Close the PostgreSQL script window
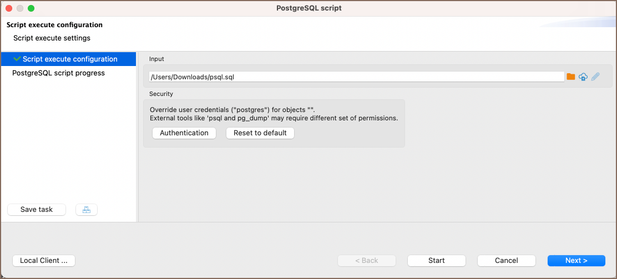Screen dimensions: 617x279 [x=9, y=8]
